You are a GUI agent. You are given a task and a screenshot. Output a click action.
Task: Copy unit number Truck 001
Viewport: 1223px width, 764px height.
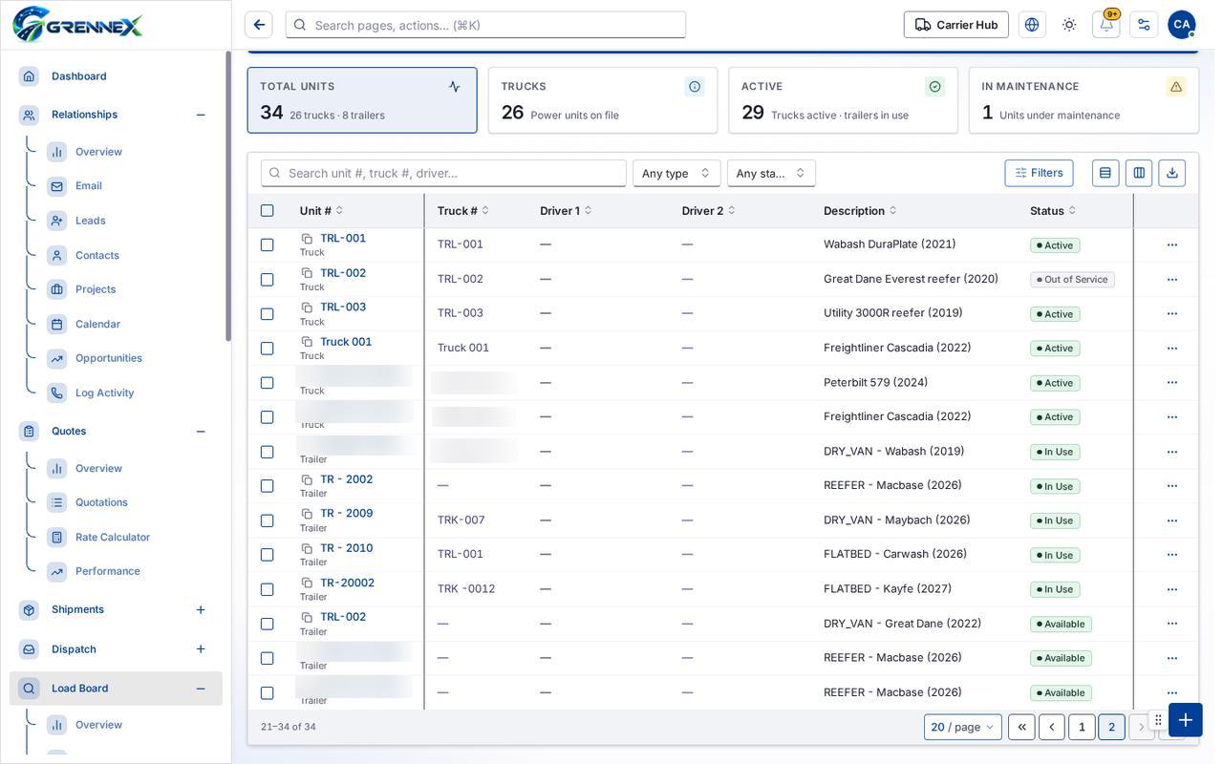307,342
